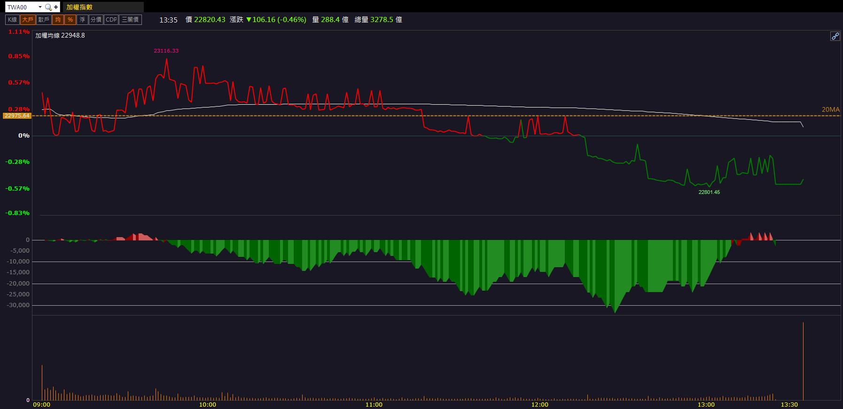Select the 分價 price distribution view
The width and height of the screenshot is (843, 409).
point(96,20)
